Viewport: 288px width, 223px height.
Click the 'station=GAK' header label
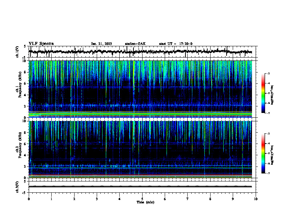tap(135, 44)
